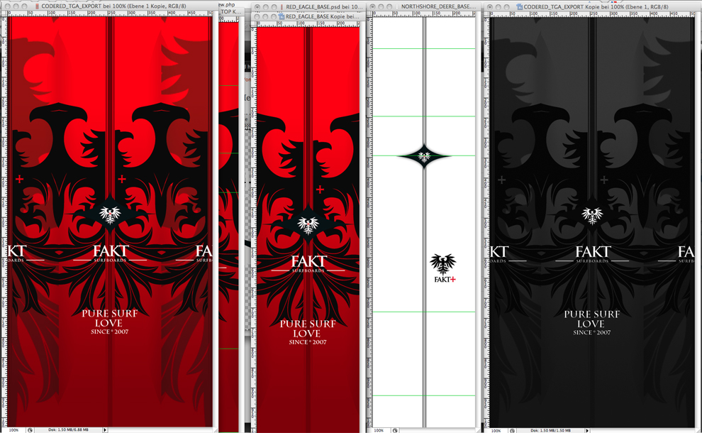Activate CODERED_TGA_EXPORT Kopie (Ebene 1) window title
The width and height of the screenshot is (702, 433).
[x=596, y=7]
